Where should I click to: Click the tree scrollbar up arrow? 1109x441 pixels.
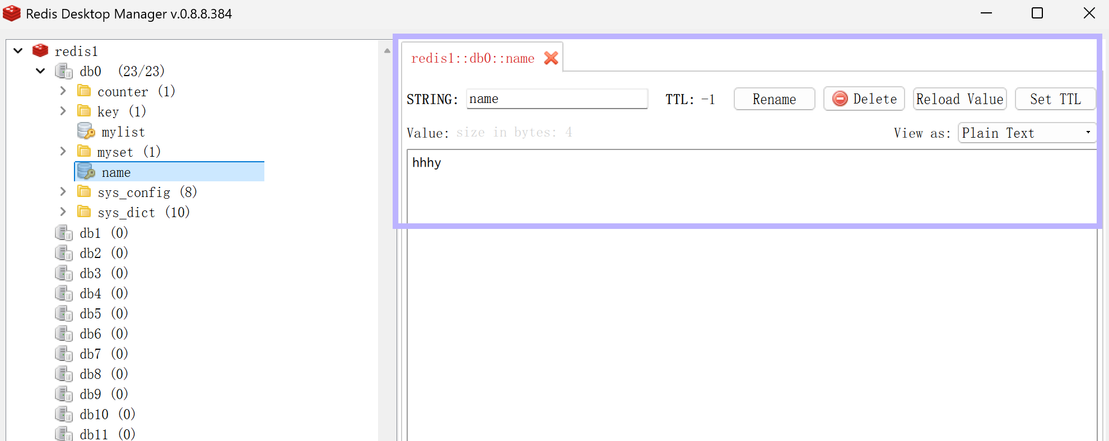[387, 50]
